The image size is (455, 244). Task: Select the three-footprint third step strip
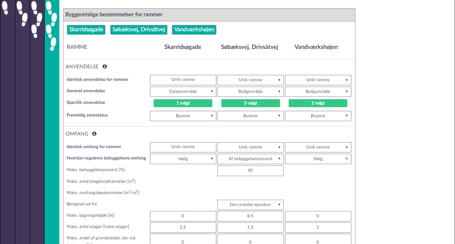tap(37, 121)
